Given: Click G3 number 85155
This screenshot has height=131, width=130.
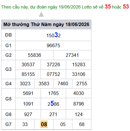Looking at the screenshot, I should [x=28, y=74].
